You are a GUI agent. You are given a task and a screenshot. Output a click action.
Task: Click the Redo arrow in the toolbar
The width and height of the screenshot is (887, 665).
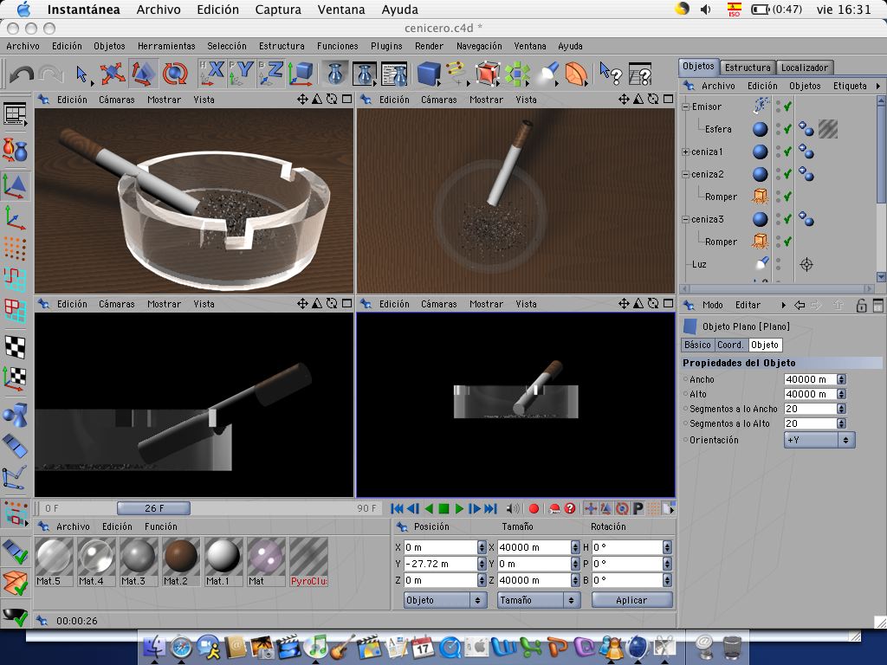tap(51, 74)
